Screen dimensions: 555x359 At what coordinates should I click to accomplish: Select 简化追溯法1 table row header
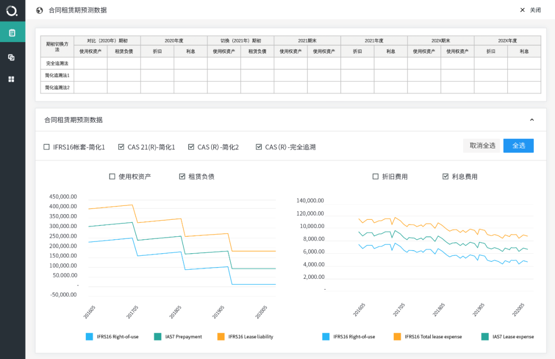click(57, 75)
